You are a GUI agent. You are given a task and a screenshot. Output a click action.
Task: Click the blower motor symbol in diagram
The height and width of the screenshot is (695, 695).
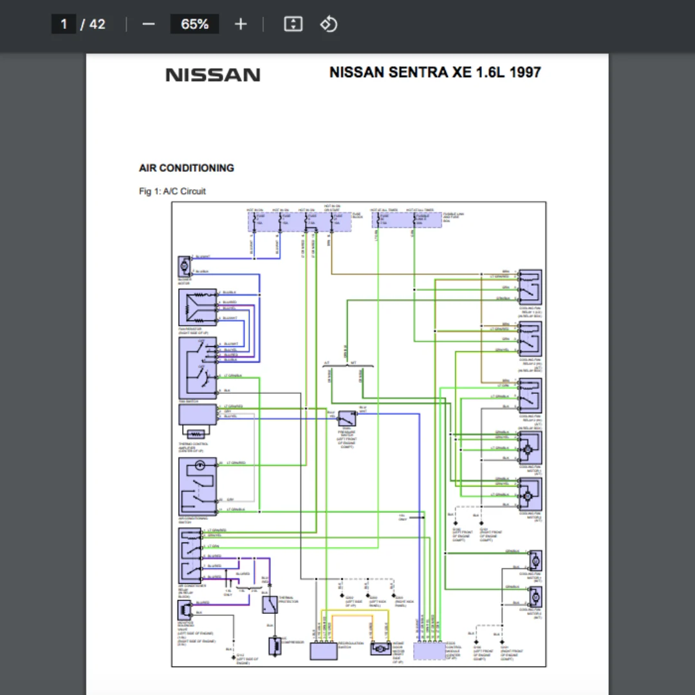tap(185, 266)
